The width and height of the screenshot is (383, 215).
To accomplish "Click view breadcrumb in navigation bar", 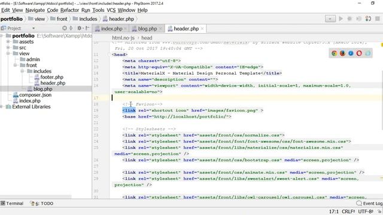I will (39, 19).
